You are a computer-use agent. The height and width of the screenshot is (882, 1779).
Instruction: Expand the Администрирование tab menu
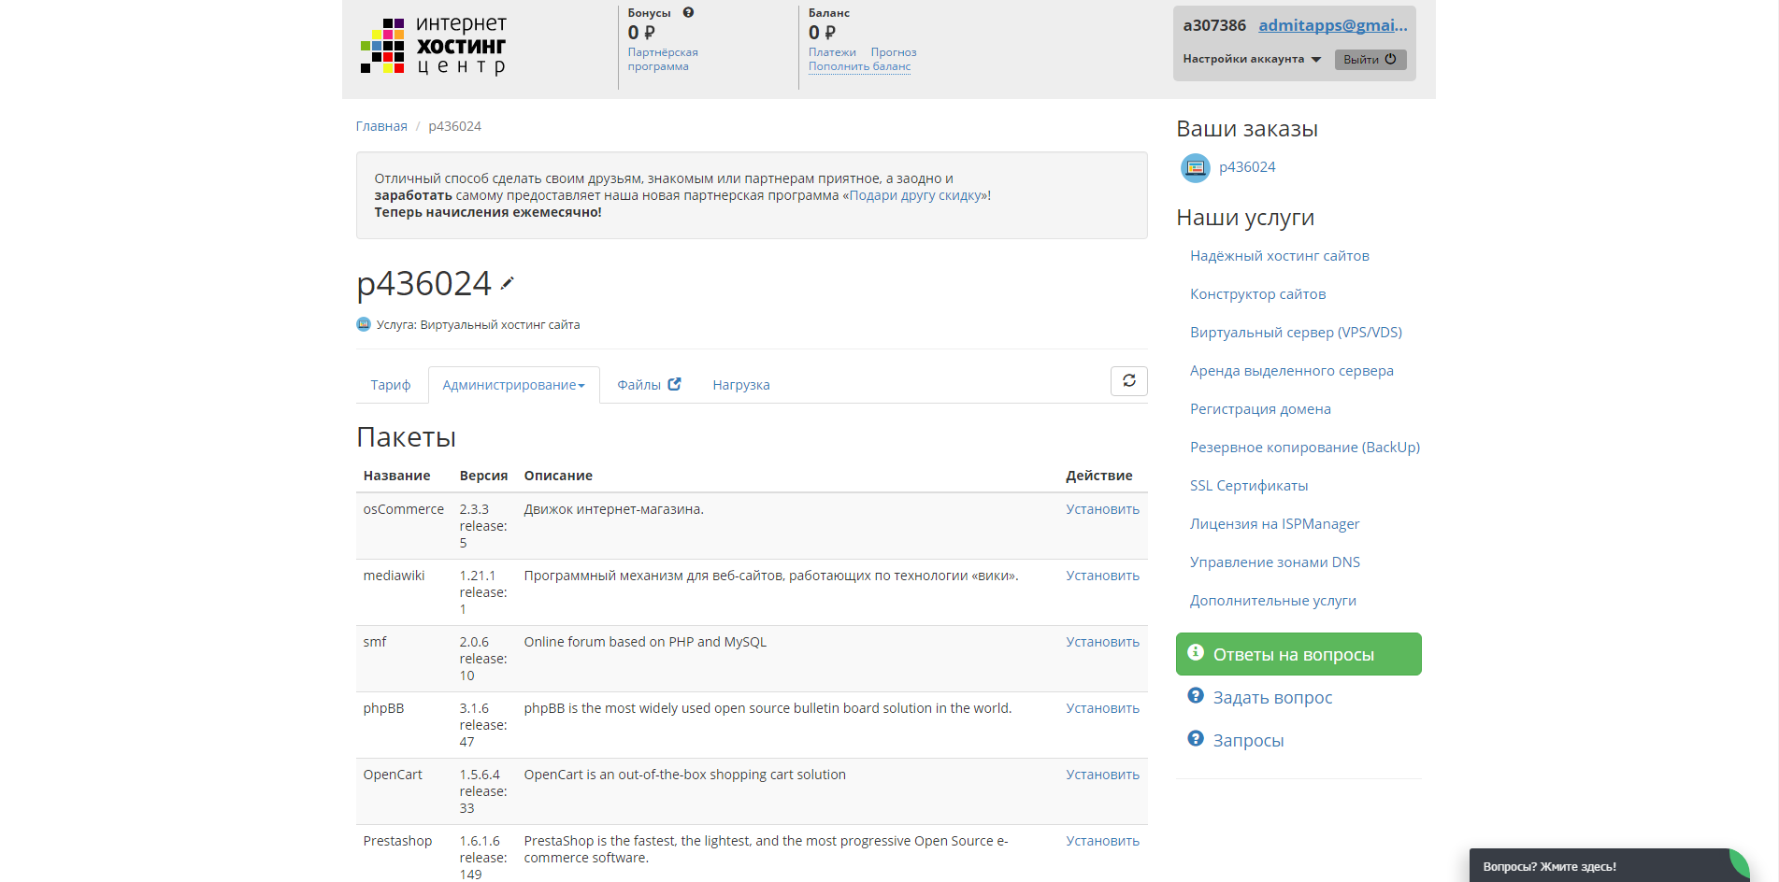click(513, 385)
